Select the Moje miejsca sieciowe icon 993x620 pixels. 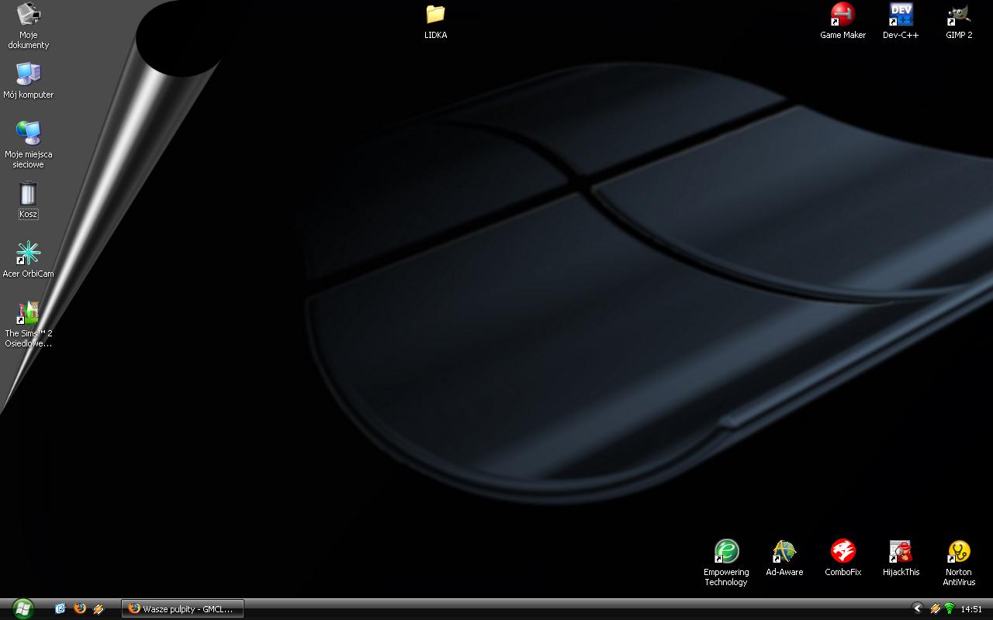click(29, 134)
